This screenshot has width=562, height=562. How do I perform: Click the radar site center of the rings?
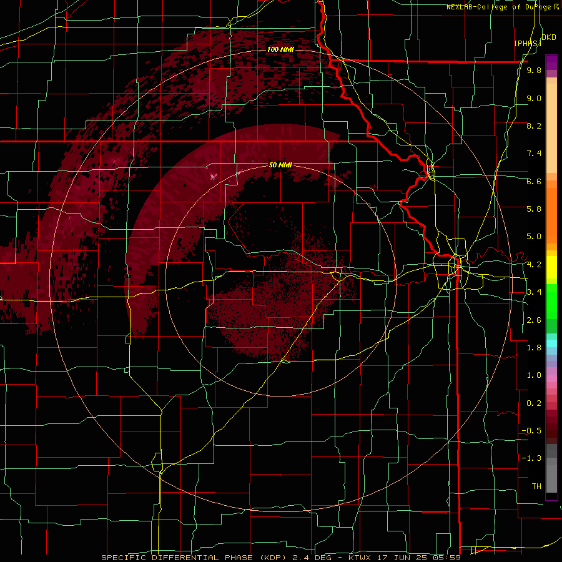click(x=280, y=280)
